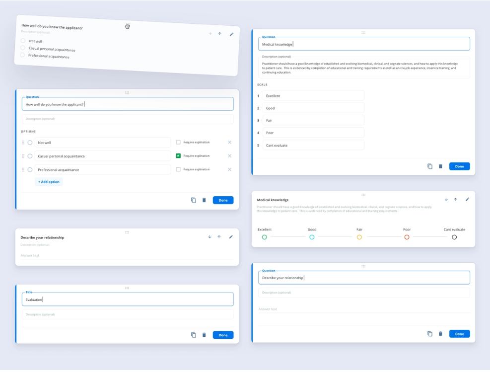Delete the relationship question editor card

(x=441, y=334)
